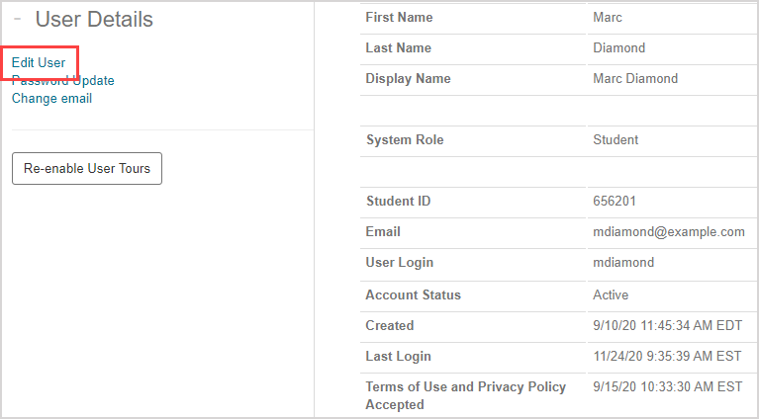Select the User Login value mdiamond

[623, 263]
